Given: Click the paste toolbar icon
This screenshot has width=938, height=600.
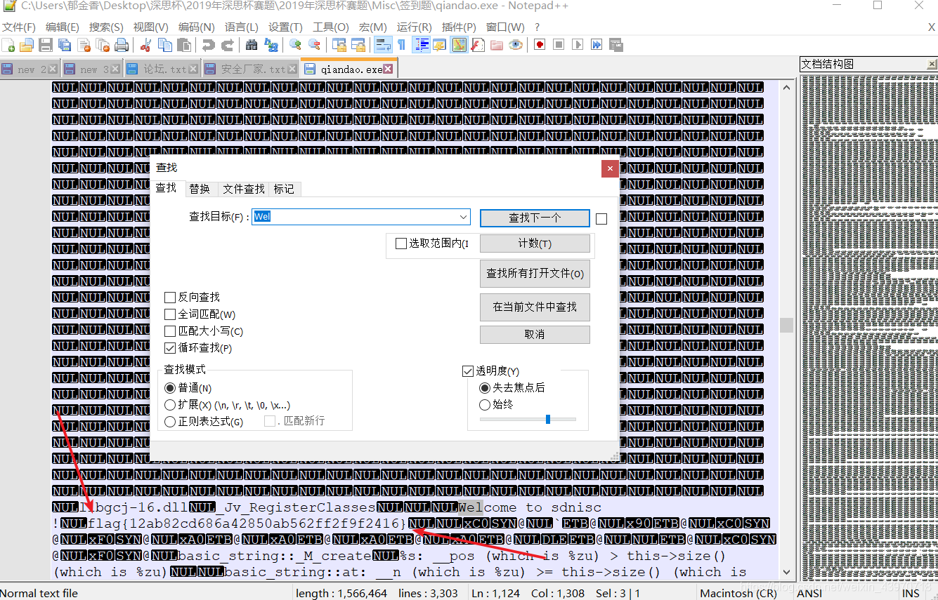Looking at the screenshot, I should tap(184, 45).
